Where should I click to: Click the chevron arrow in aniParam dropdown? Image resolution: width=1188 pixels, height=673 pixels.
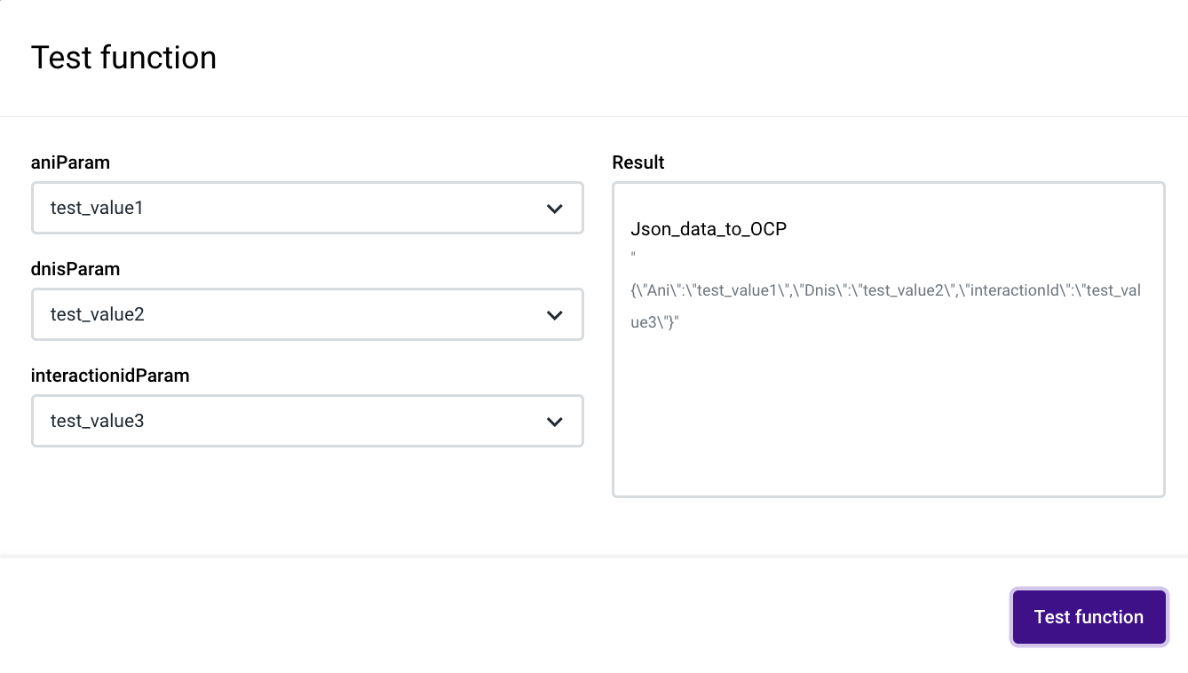(554, 209)
